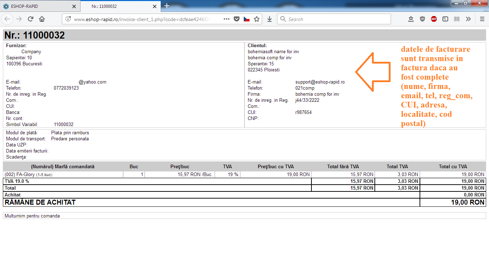Viewport: 489px width, 260px height.
Task: Open the Firefox hamburger menu
Action: (x=482, y=19)
